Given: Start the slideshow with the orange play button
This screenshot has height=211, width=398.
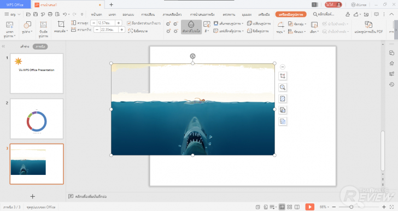Looking at the screenshot, I should [309, 207].
